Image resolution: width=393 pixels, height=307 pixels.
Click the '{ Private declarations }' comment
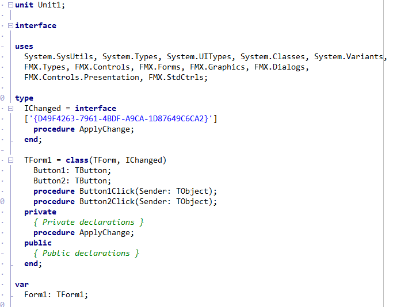(x=89, y=222)
